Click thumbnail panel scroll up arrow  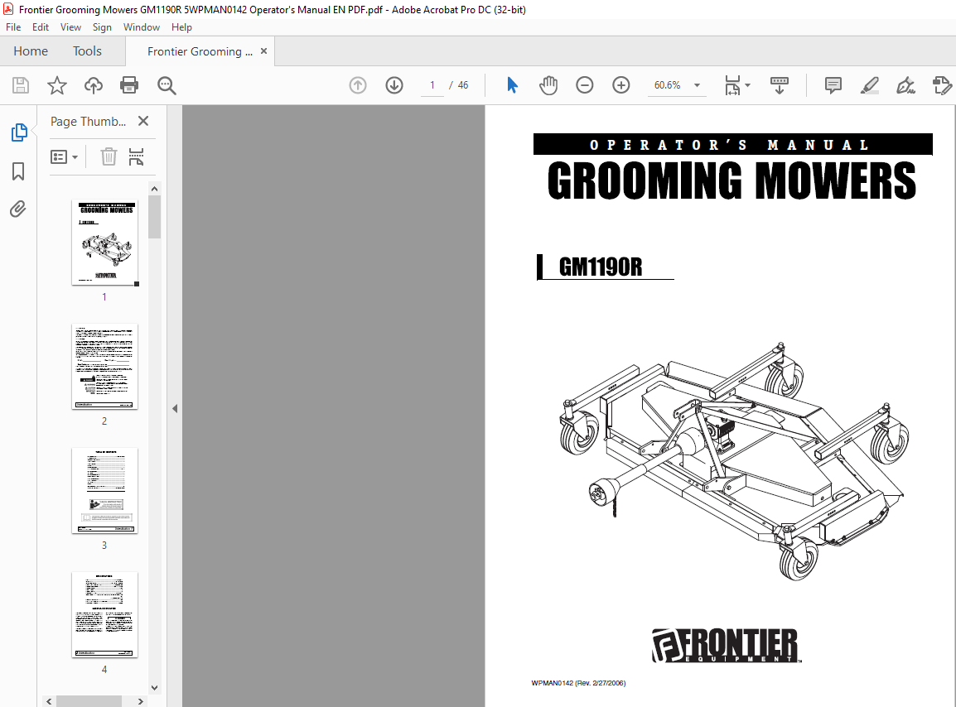[155, 189]
